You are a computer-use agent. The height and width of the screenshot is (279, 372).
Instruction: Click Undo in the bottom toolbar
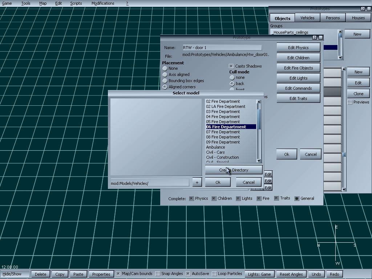point(316,274)
